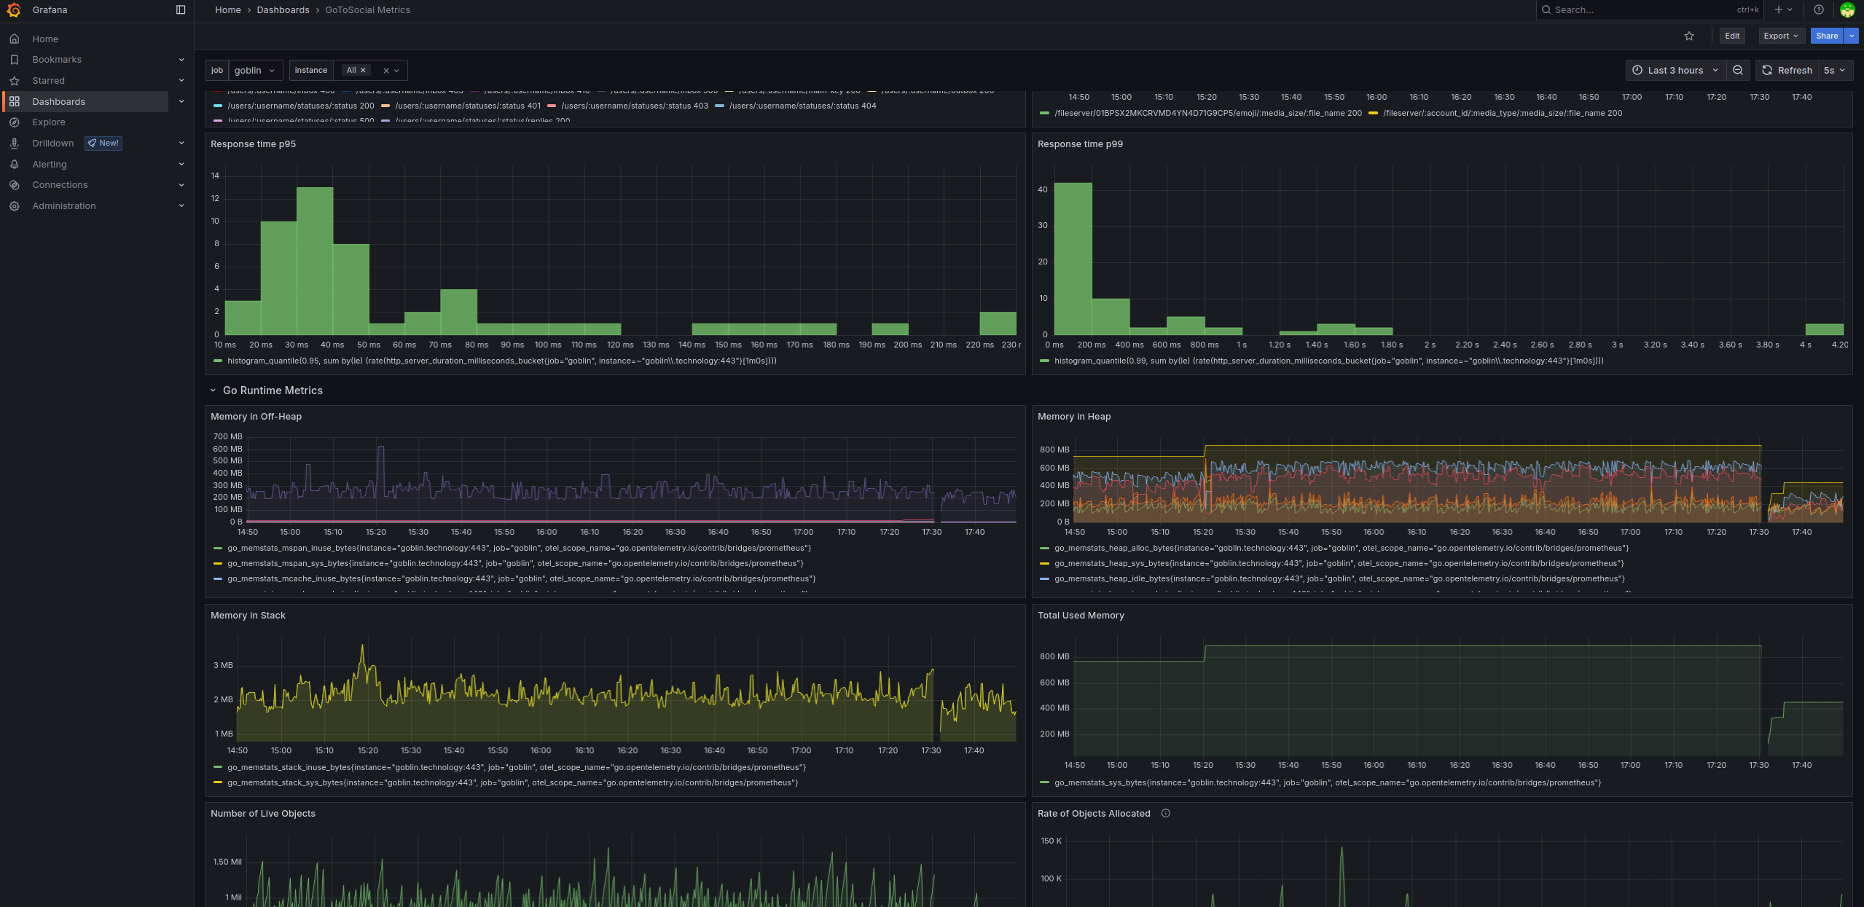Open the job goblin variable dropdown

pyautogui.click(x=256, y=71)
